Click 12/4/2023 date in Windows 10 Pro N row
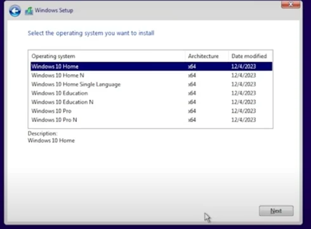Image resolution: width=311 pixels, height=229 pixels. [244, 120]
